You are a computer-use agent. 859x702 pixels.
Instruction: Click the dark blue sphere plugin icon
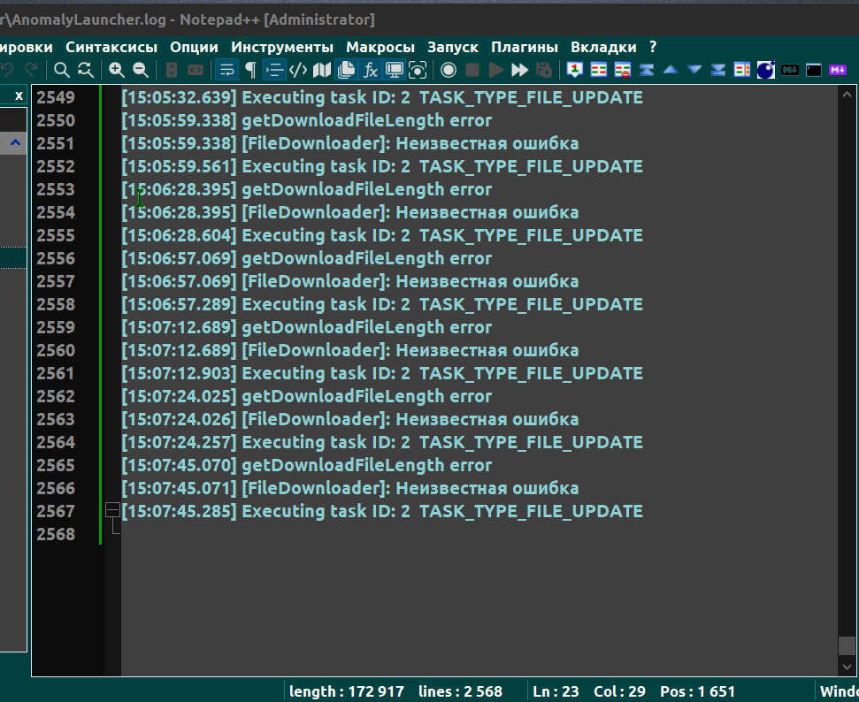tap(766, 70)
